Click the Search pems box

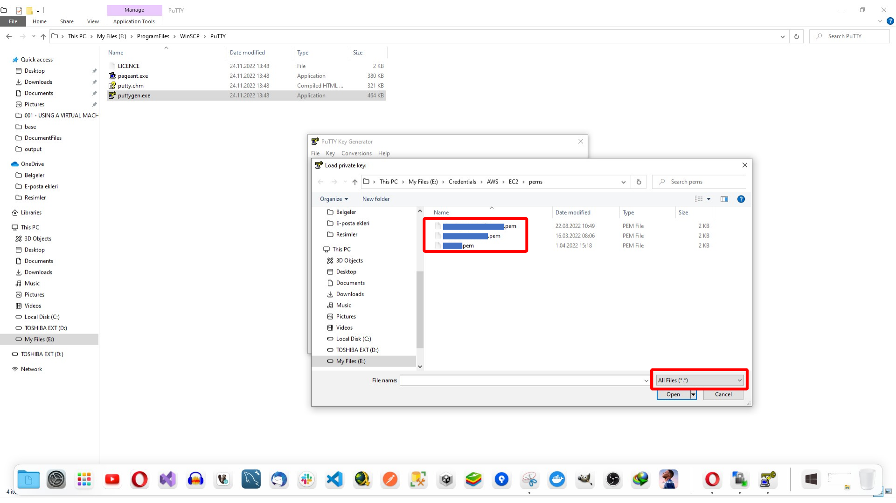(699, 182)
